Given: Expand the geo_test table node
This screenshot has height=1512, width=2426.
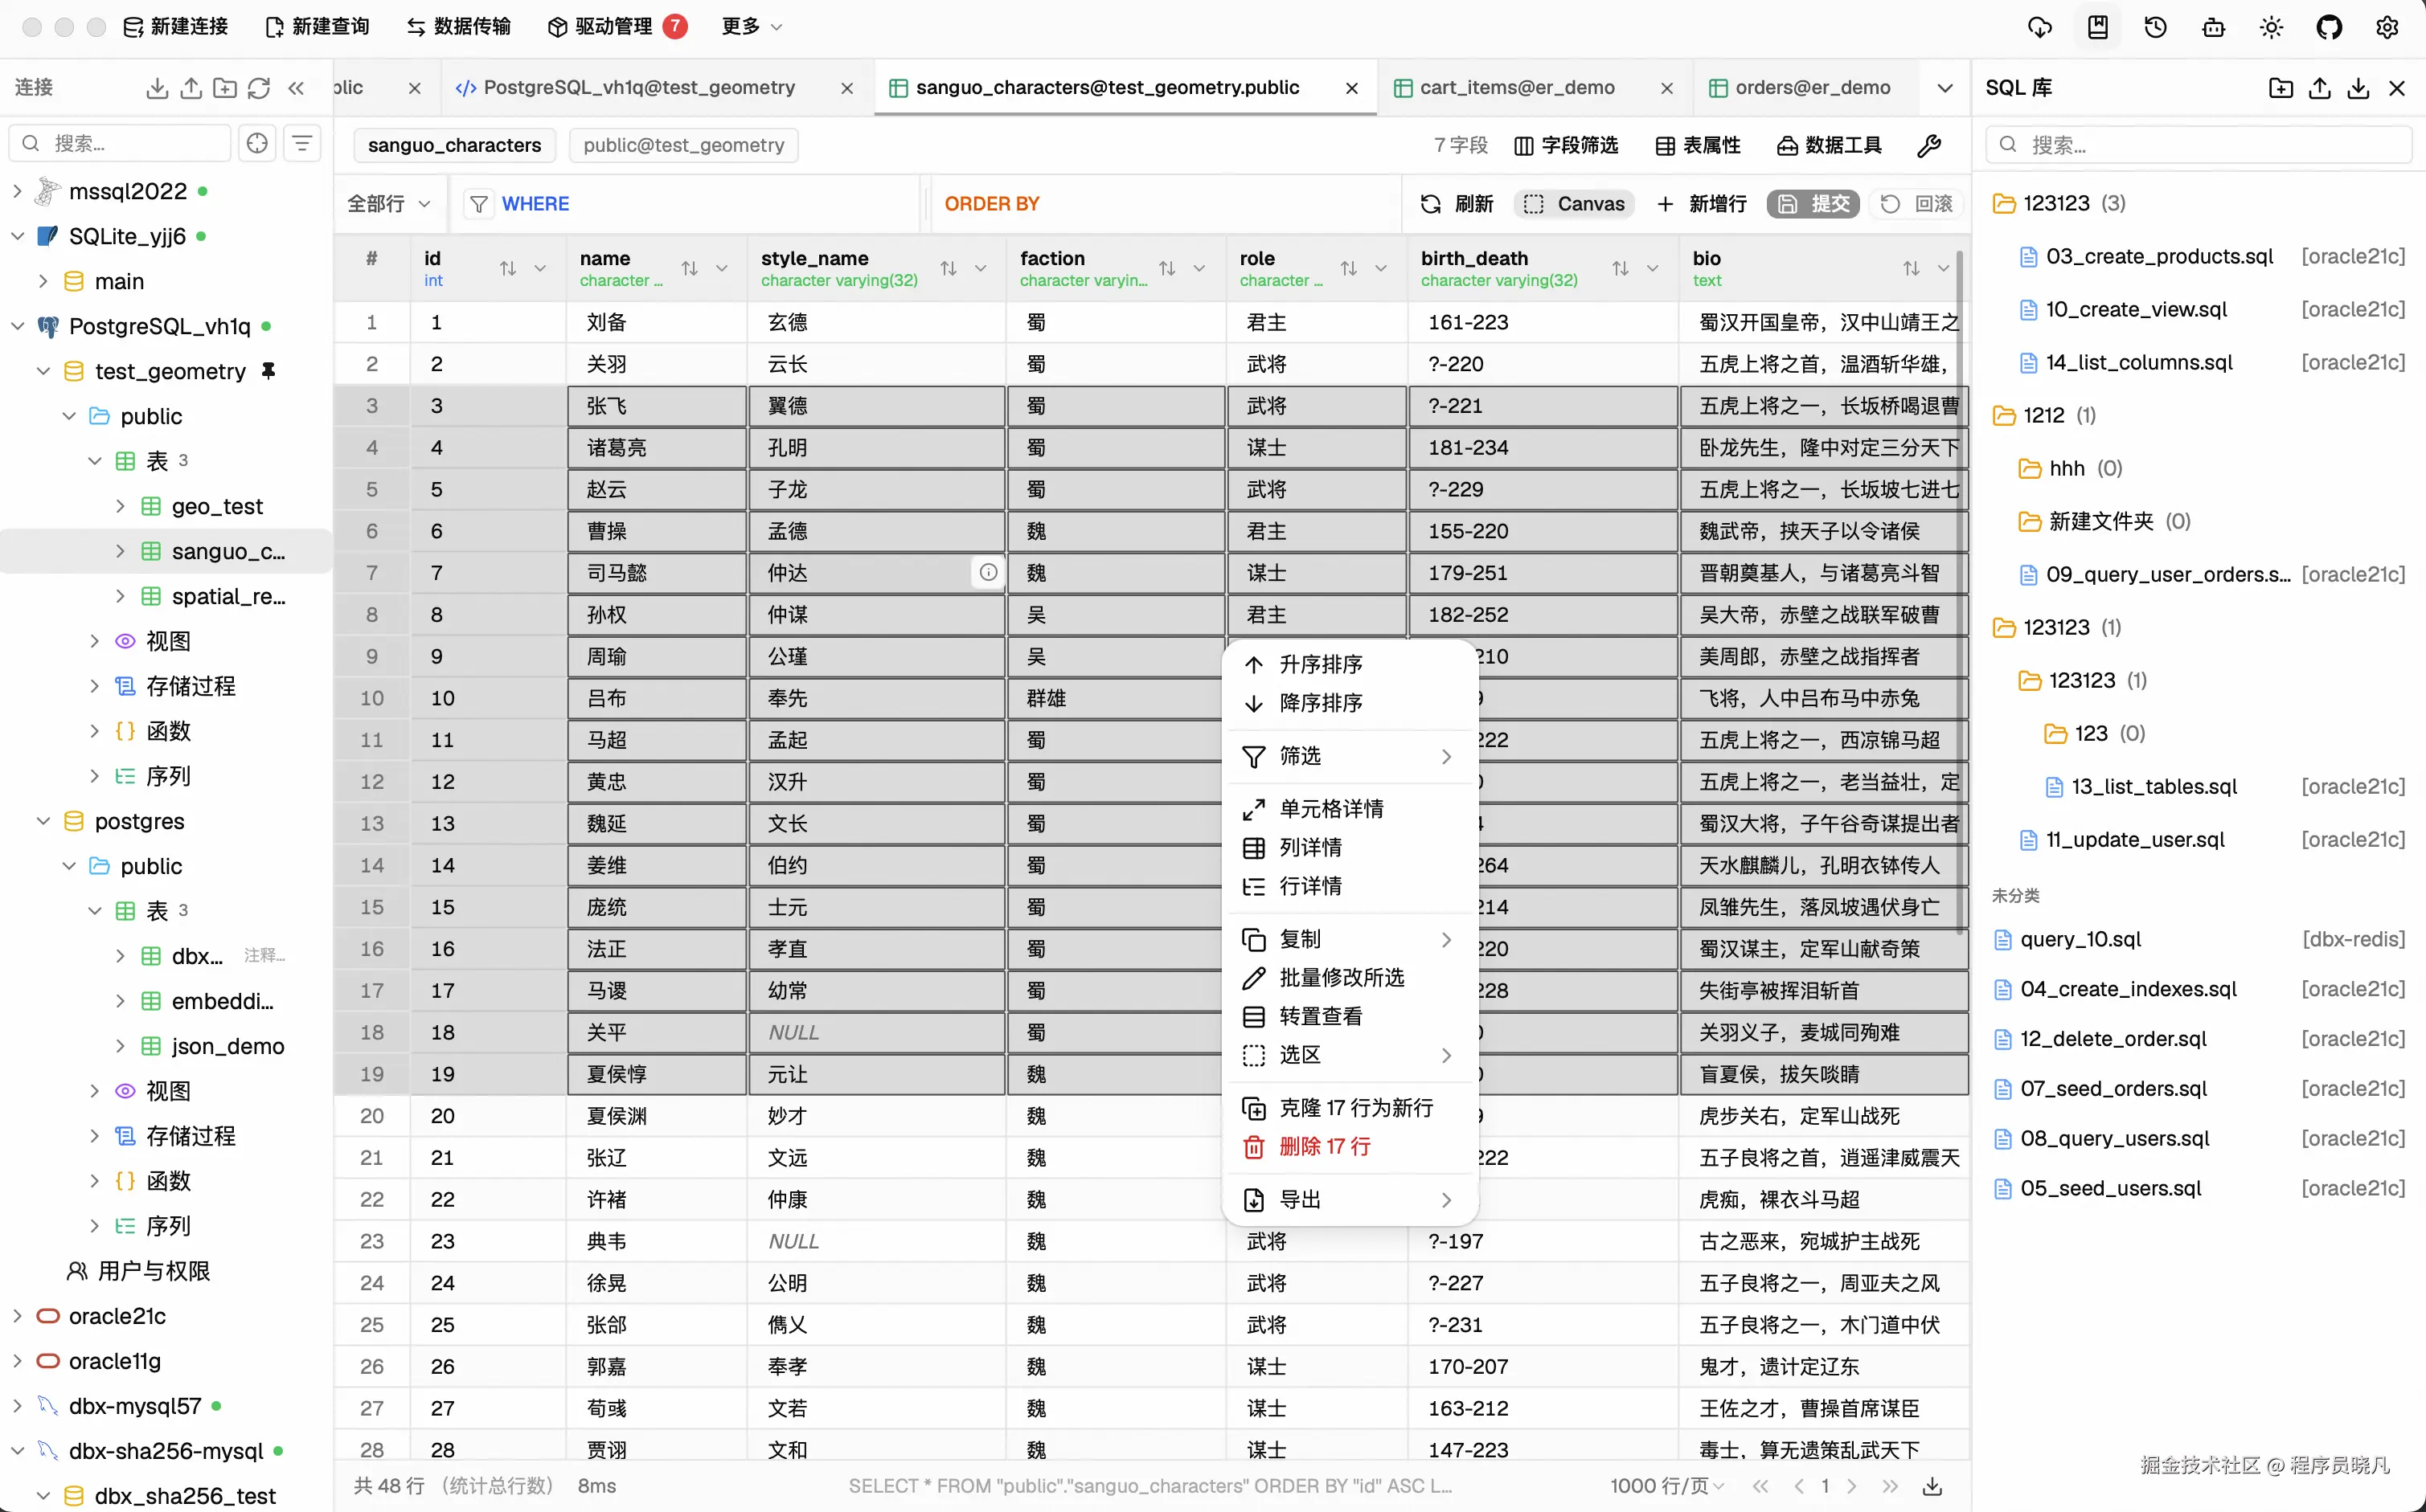Looking at the screenshot, I should click(120, 506).
